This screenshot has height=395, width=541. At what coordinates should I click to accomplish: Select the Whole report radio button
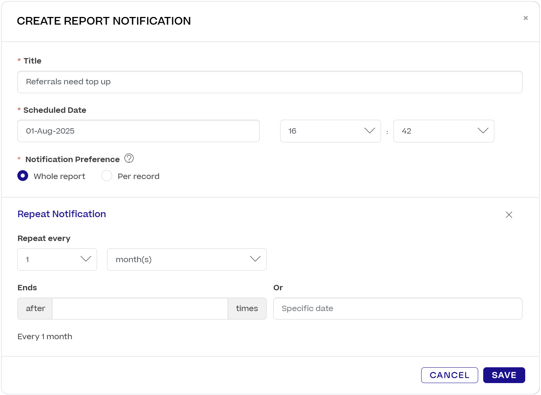pos(23,176)
